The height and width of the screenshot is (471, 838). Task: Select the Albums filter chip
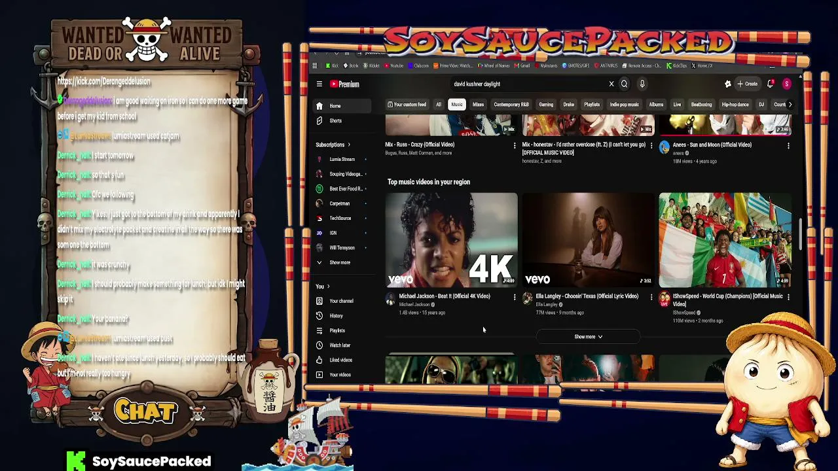coord(656,105)
